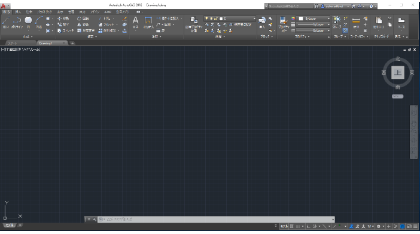Image resolution: width=420 pixels, height=234 pixels.
Task: Toggle annotation object visibility in status bar
Action: (351, 226)
